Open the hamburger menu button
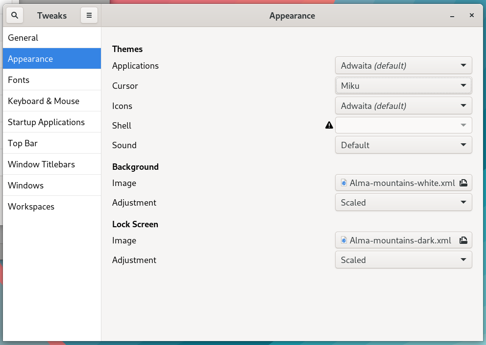The image size is (486, 345). pos(89,16)
